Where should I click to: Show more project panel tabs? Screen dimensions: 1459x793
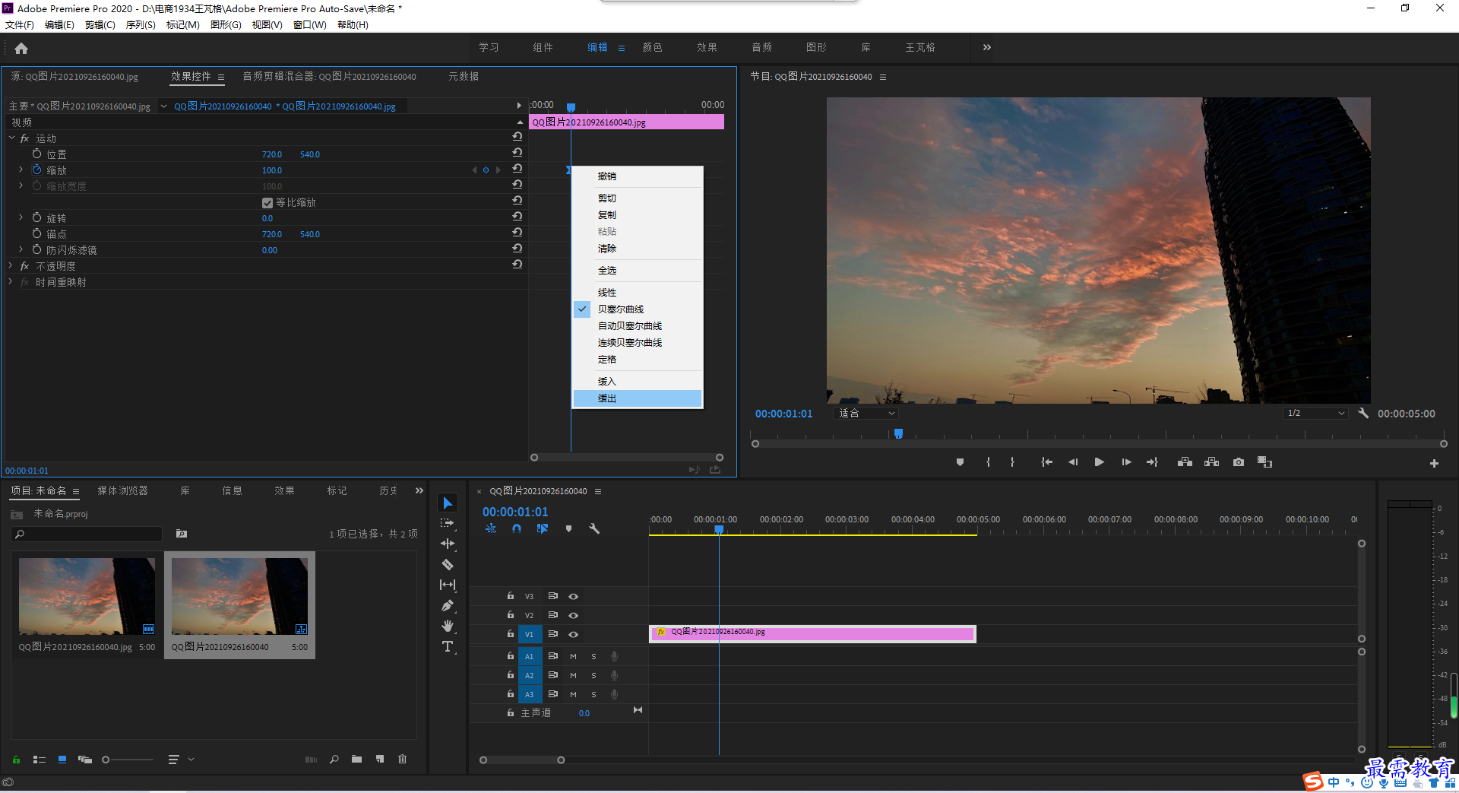[x=419, y=490]
